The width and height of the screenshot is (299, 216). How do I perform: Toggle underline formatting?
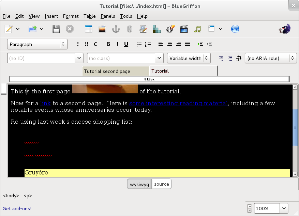[x=126, y=44]
